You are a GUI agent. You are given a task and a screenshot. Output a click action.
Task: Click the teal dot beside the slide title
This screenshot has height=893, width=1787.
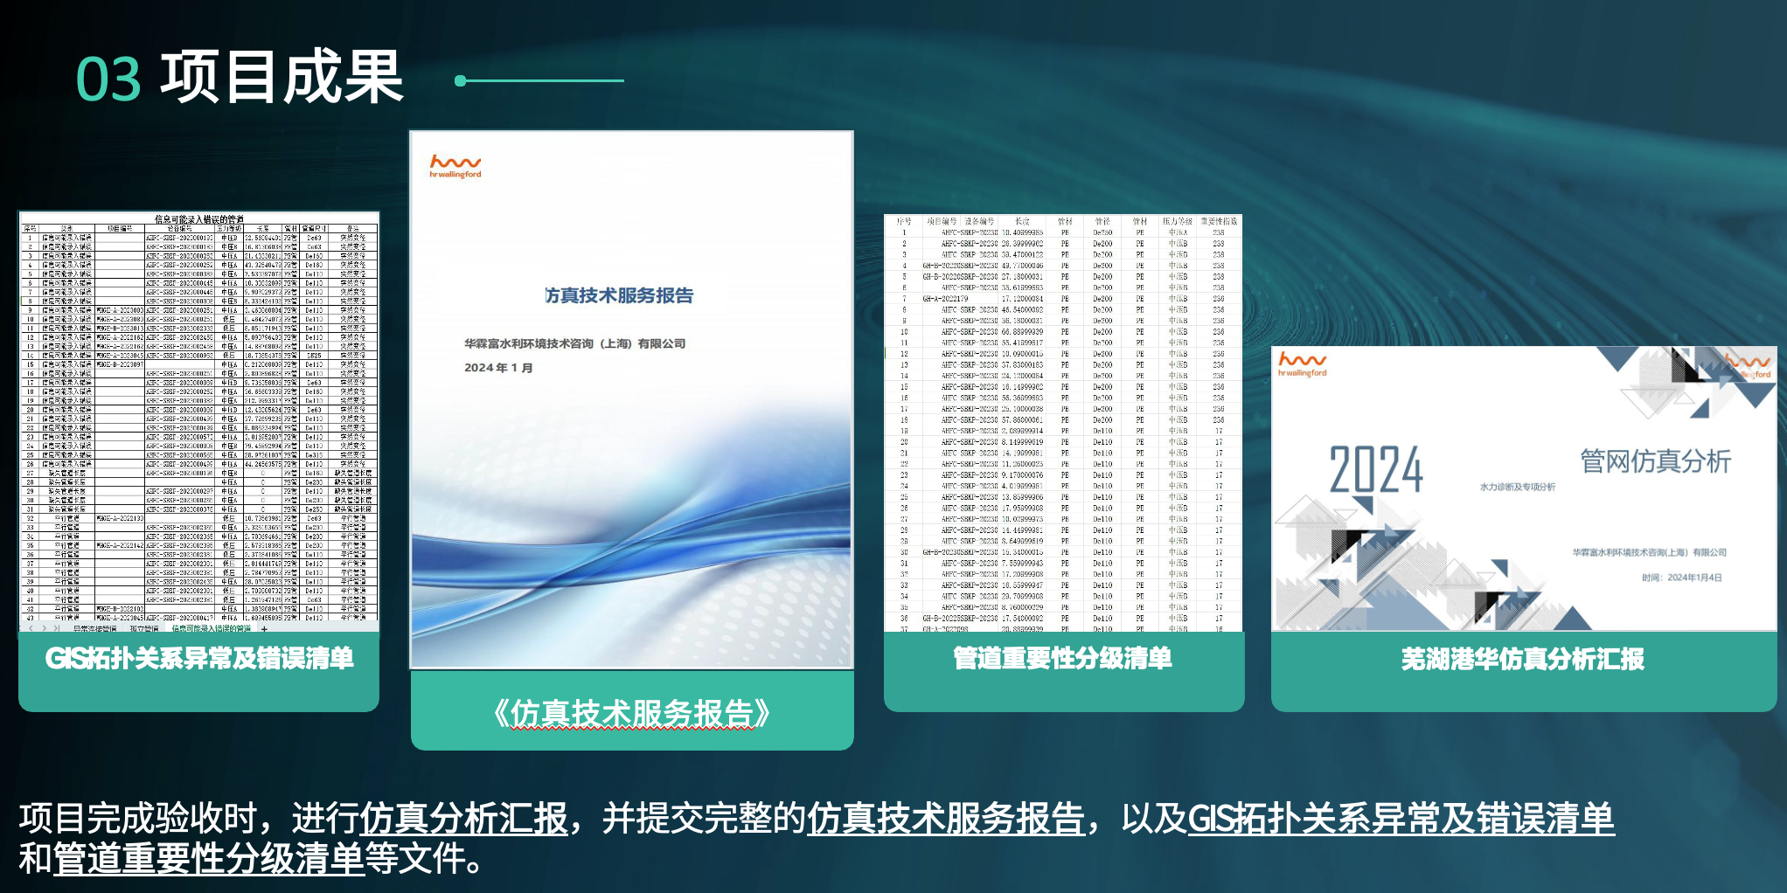pyautogui.click(x=461, y=80)
